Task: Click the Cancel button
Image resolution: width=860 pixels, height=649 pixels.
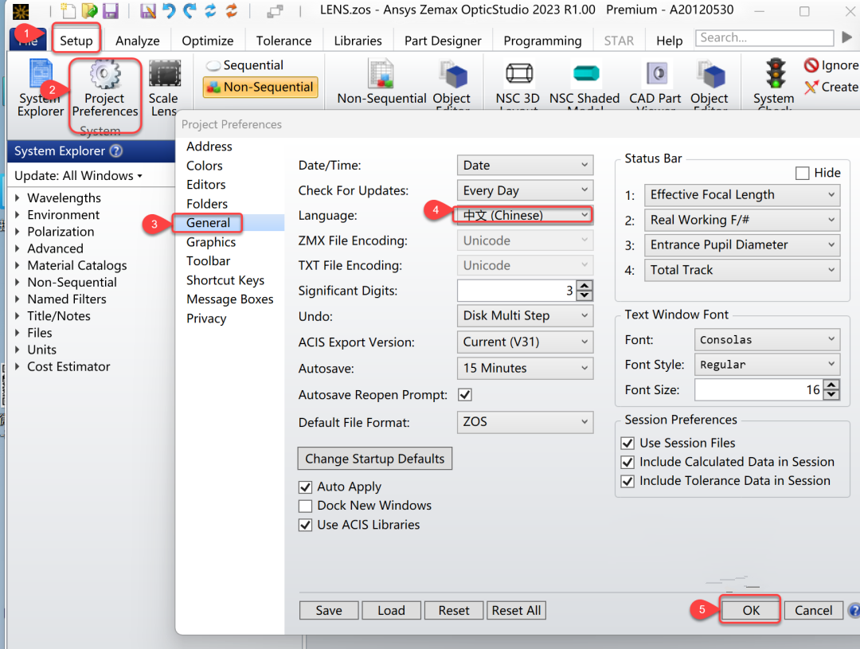Action: tap(814, 611)
